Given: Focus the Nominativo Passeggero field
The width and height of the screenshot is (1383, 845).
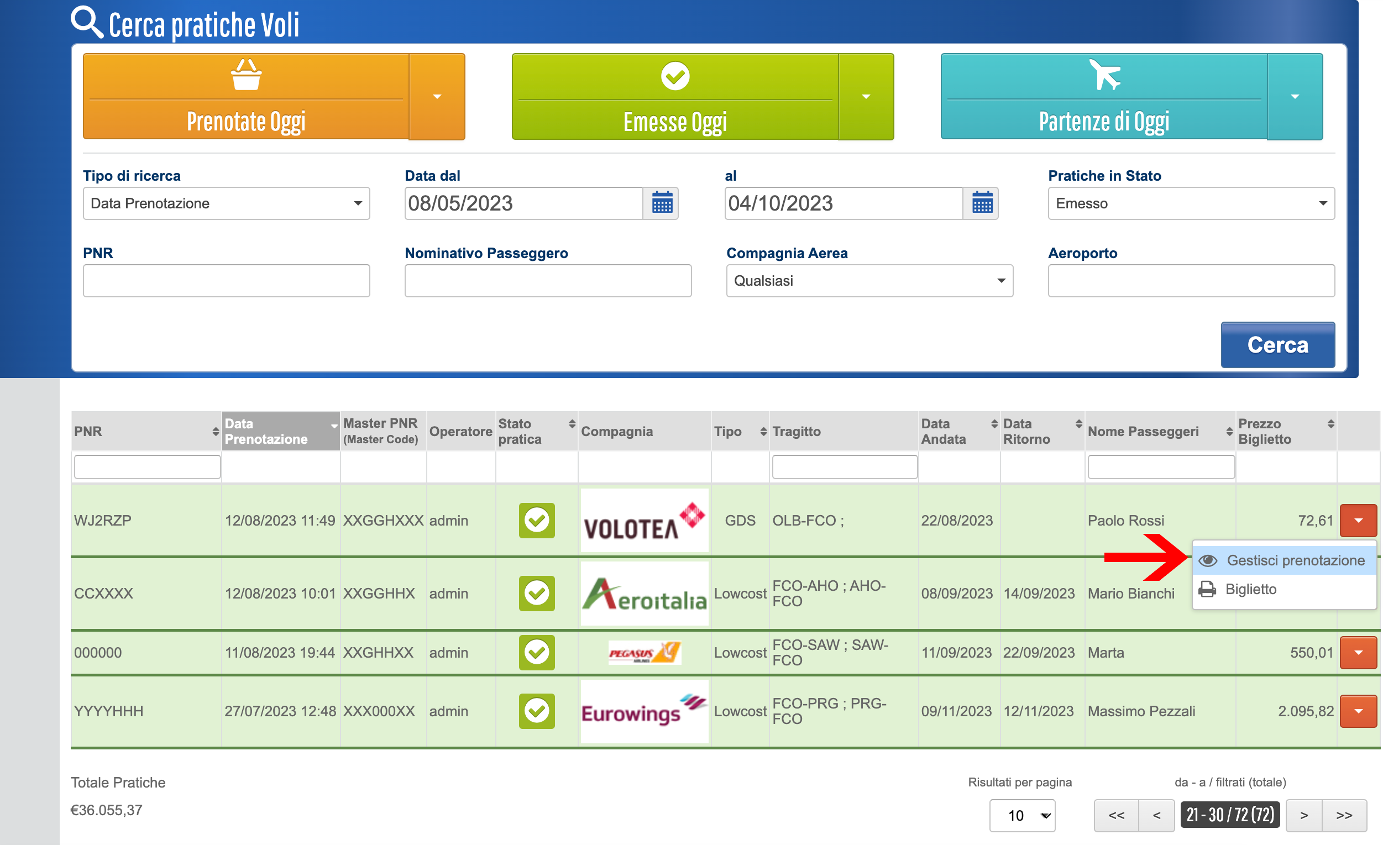Looking at the screenshot, I should [547, 281].
